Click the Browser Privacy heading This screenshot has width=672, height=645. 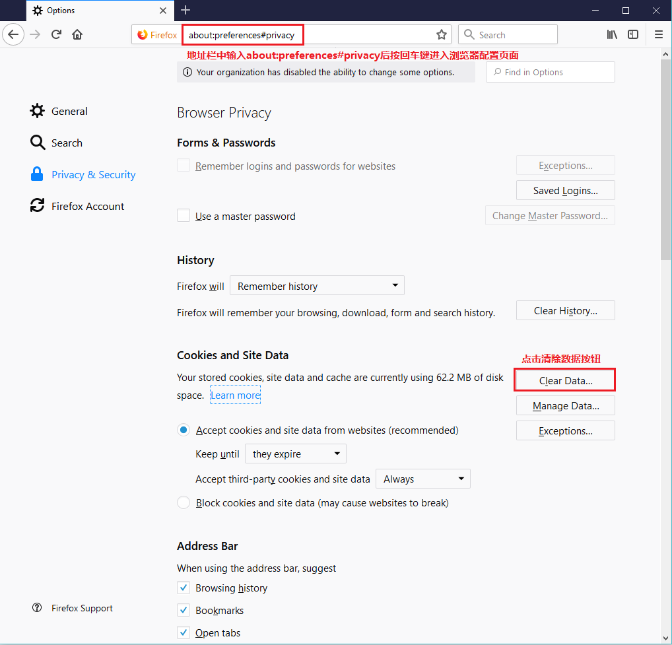pyautogui.click(x=224, y=113)
